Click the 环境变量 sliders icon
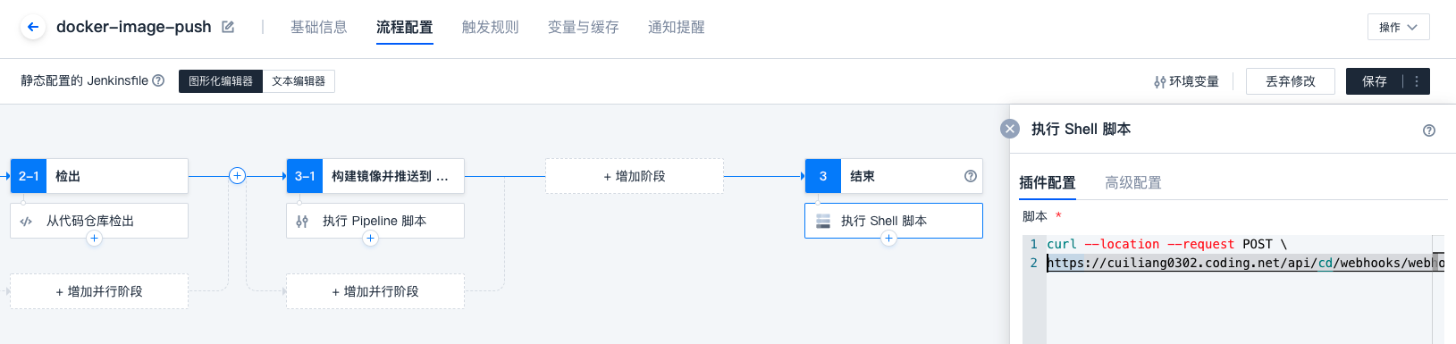Image resolution: width=1456 pixels, height=344 pixels. coord(1159,81)
